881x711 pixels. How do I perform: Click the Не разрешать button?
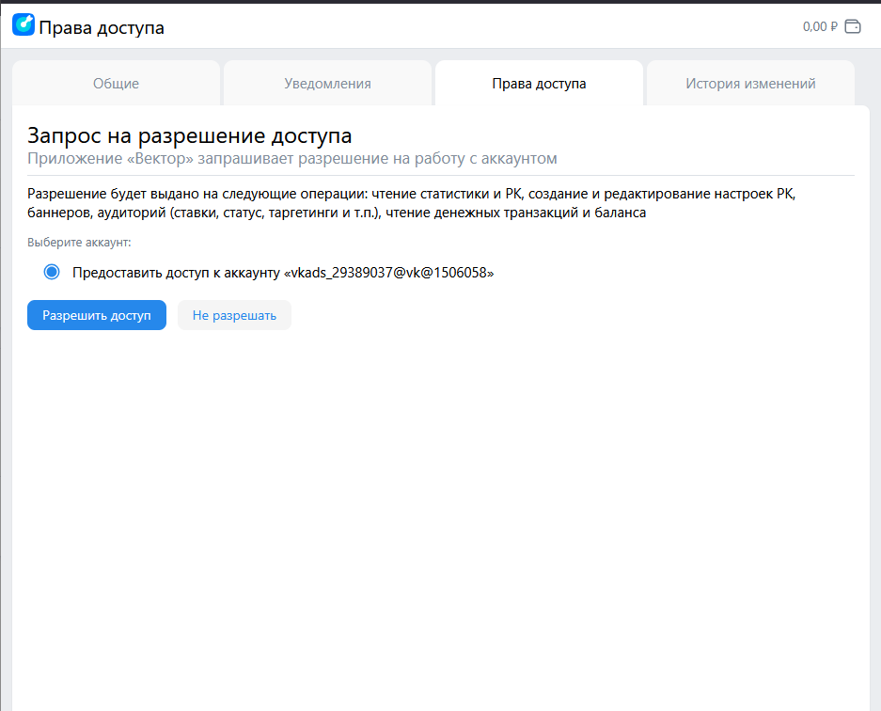click(x=234, y=315)
